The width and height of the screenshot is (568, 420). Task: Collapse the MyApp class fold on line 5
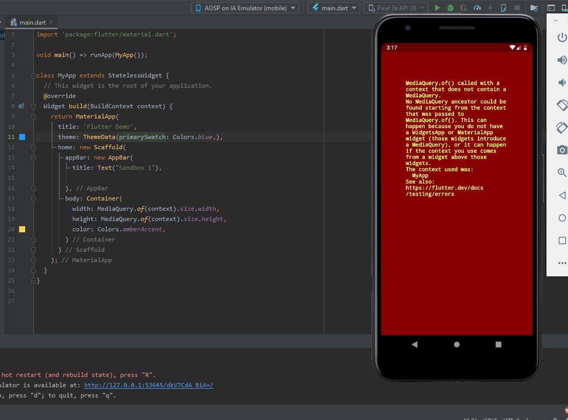click(33, 75)
